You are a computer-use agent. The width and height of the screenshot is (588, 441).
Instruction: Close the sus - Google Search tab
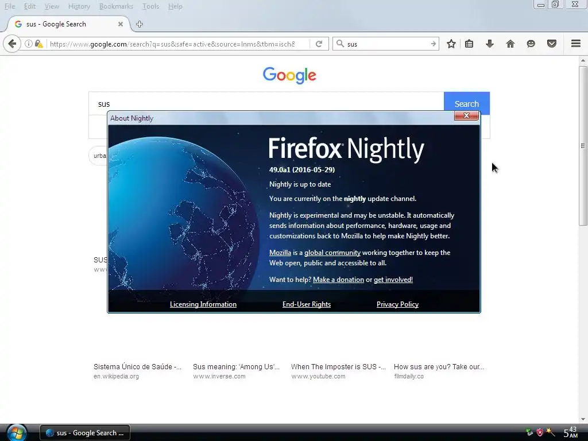tap(121, 24)
